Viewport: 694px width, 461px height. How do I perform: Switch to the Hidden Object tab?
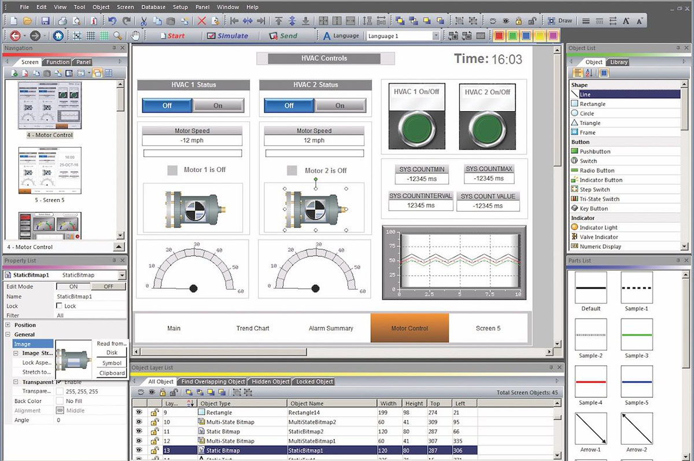pos(270,382)
